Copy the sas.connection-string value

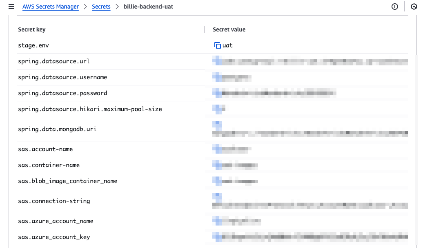click(218, 196)
